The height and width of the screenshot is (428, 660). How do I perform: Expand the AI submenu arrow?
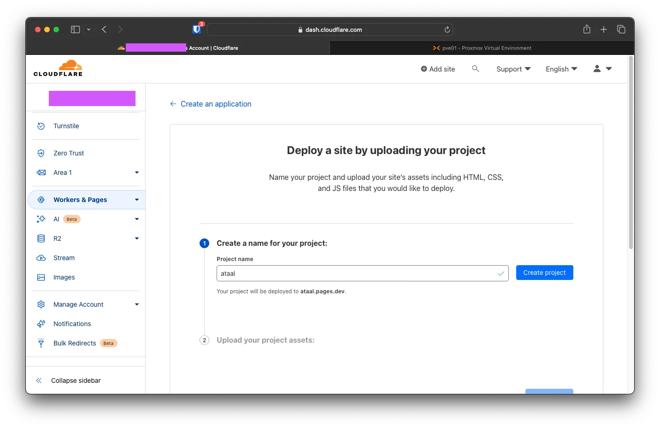(137, 219)
